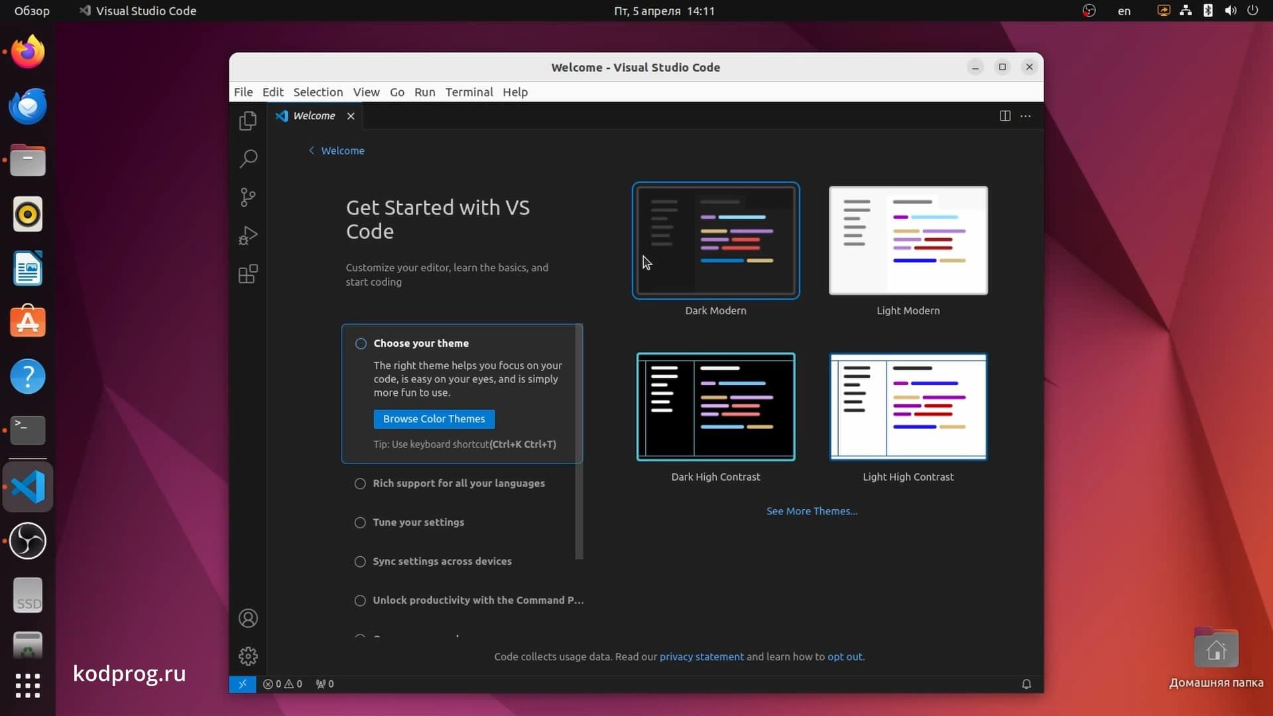Open the Bluetooth tray indicator
Image resolution: width=1273 pixels, height=716 pixels.
click(1208, 11)
